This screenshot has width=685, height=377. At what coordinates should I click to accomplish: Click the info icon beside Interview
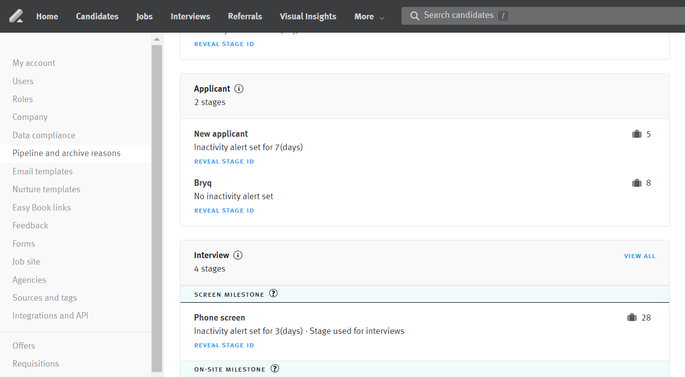click(238, 256)
